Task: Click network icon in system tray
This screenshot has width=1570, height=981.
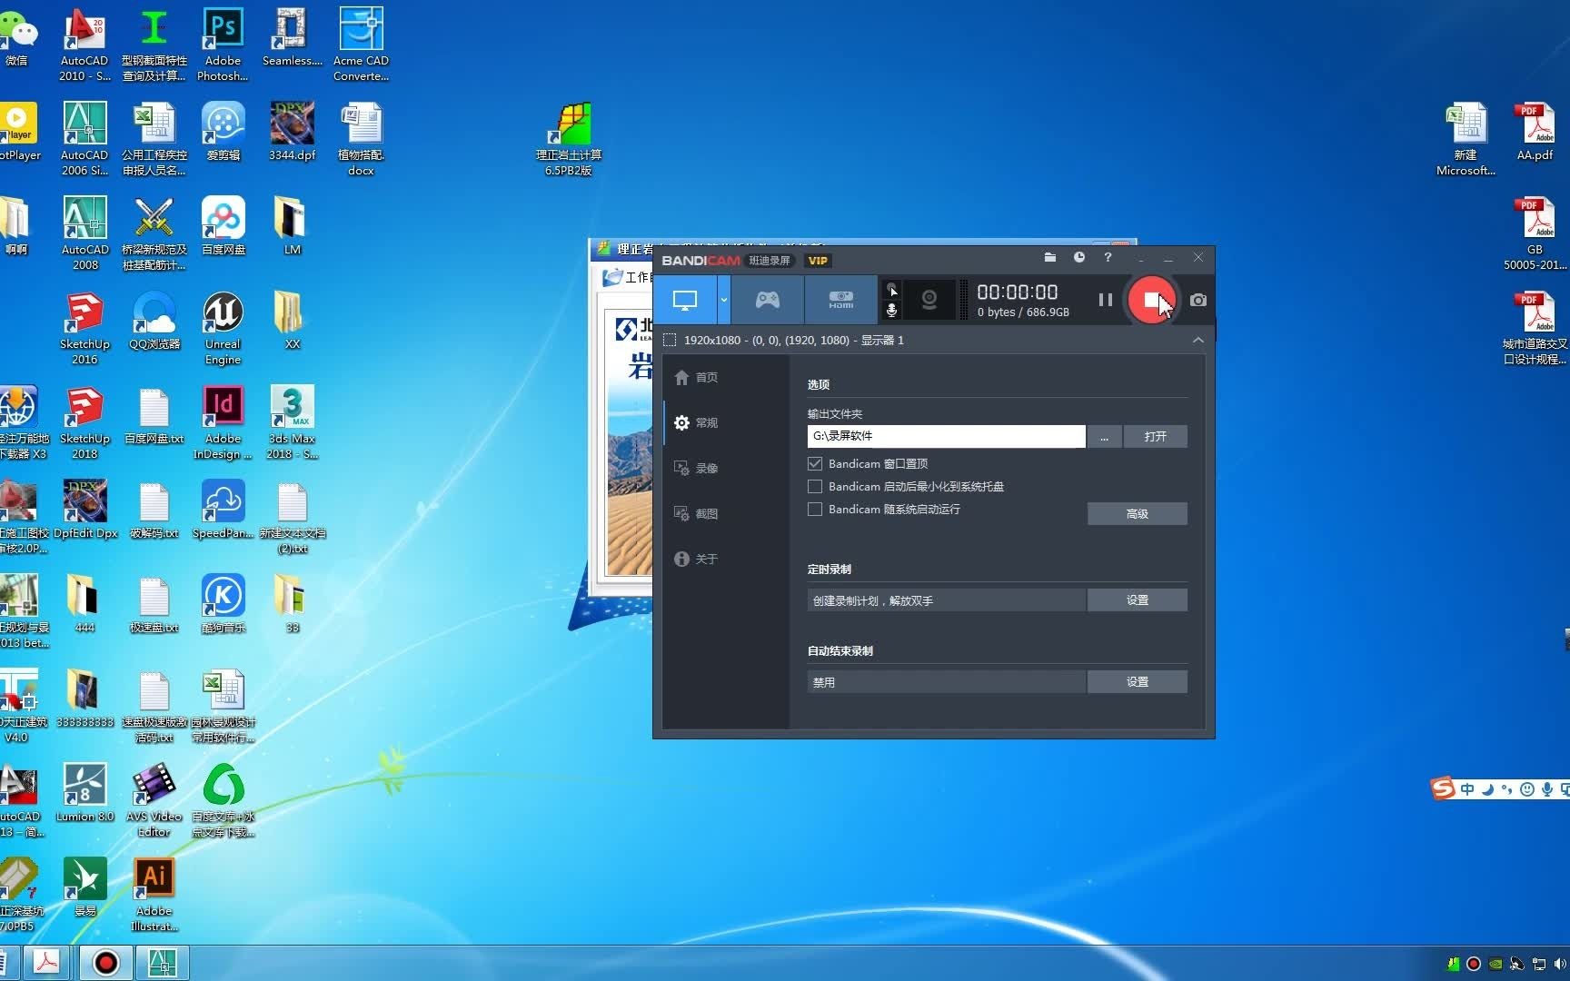Action: click(x=1539, y=964)
